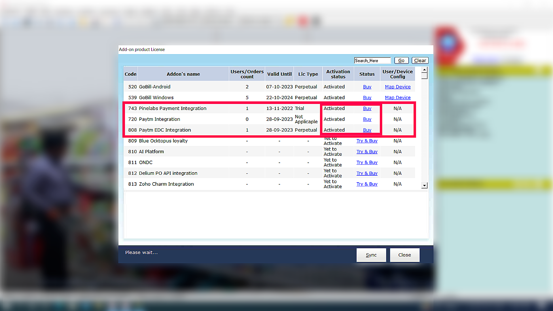The image size is (553, 311).
Task: Click the Search_Here input field
Action: [x=372, y=60]
